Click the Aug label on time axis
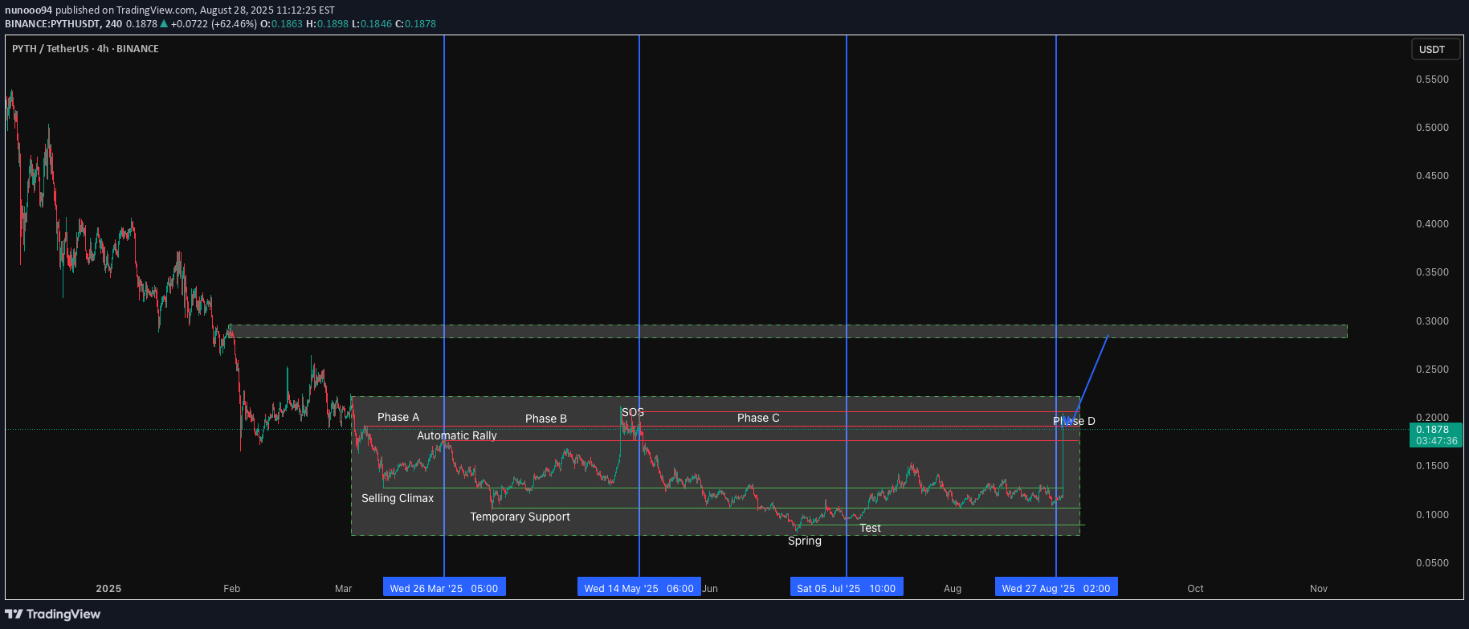The height and width of the screenshot is (629, 1469). pos(953,589)
